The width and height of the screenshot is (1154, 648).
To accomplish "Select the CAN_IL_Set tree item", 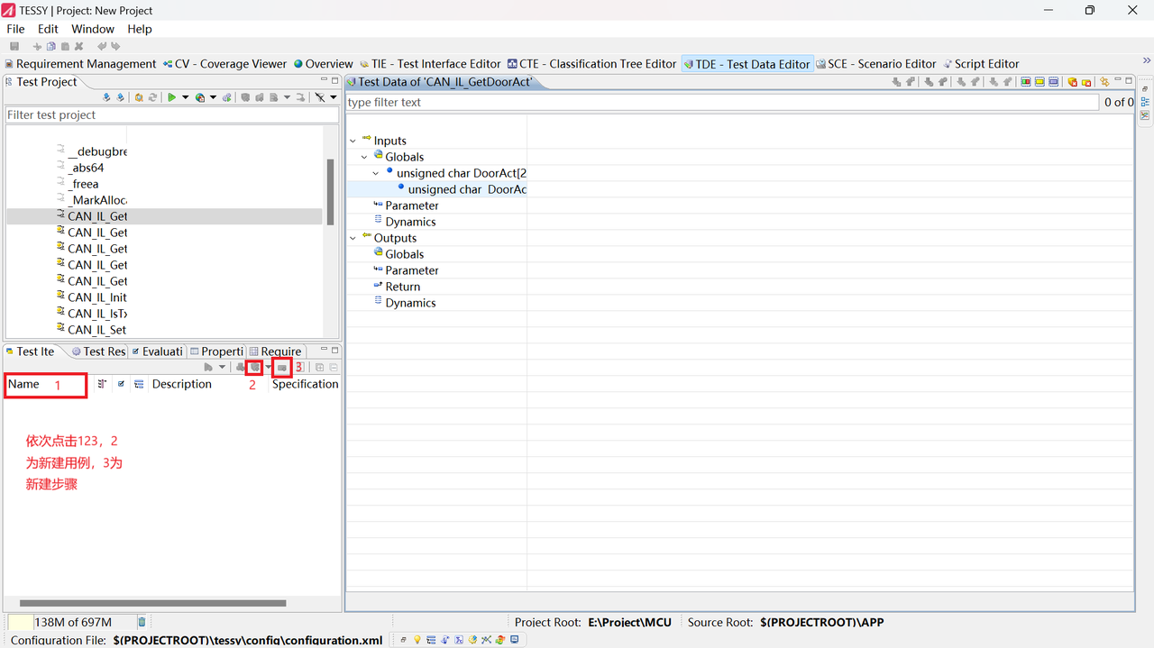I will (97, 330).
